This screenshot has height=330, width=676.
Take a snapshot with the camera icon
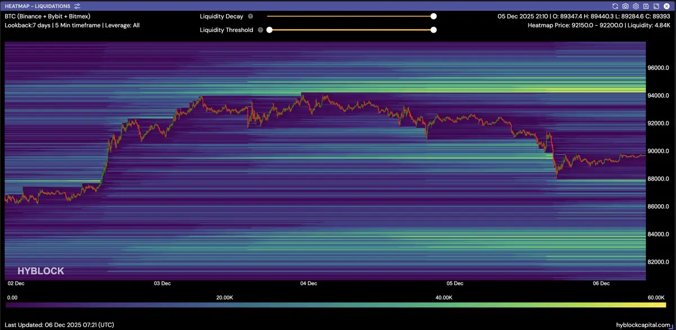[625, 6]
